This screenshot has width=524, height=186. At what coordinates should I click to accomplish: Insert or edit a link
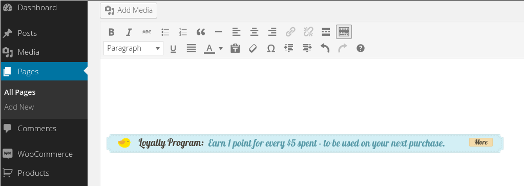[290, 32]
